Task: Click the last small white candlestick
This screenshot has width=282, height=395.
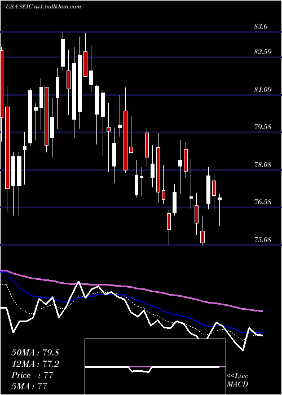Action: 219,199
